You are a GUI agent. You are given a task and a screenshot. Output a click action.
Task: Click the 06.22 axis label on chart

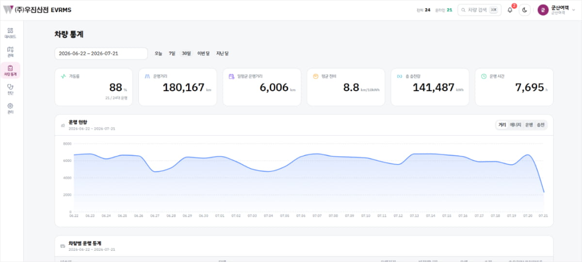click(x=74, y=215)
